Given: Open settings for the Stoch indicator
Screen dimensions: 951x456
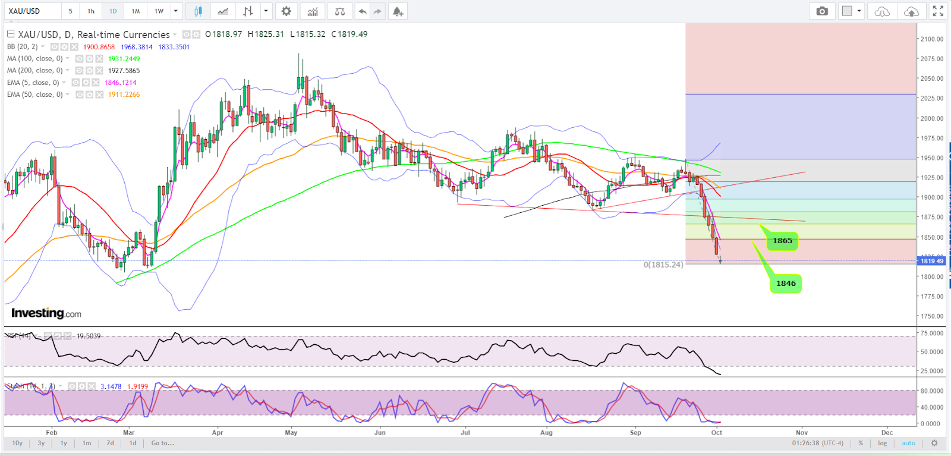Looking at the screenshot, I should click(81, 386).
